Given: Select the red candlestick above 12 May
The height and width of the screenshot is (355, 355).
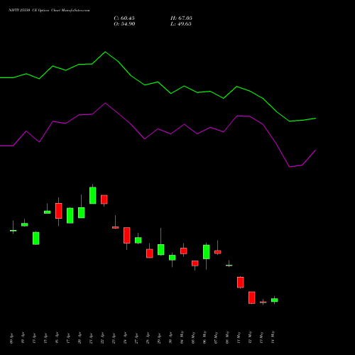Looking at the screenshot, I should pos(252,297).
